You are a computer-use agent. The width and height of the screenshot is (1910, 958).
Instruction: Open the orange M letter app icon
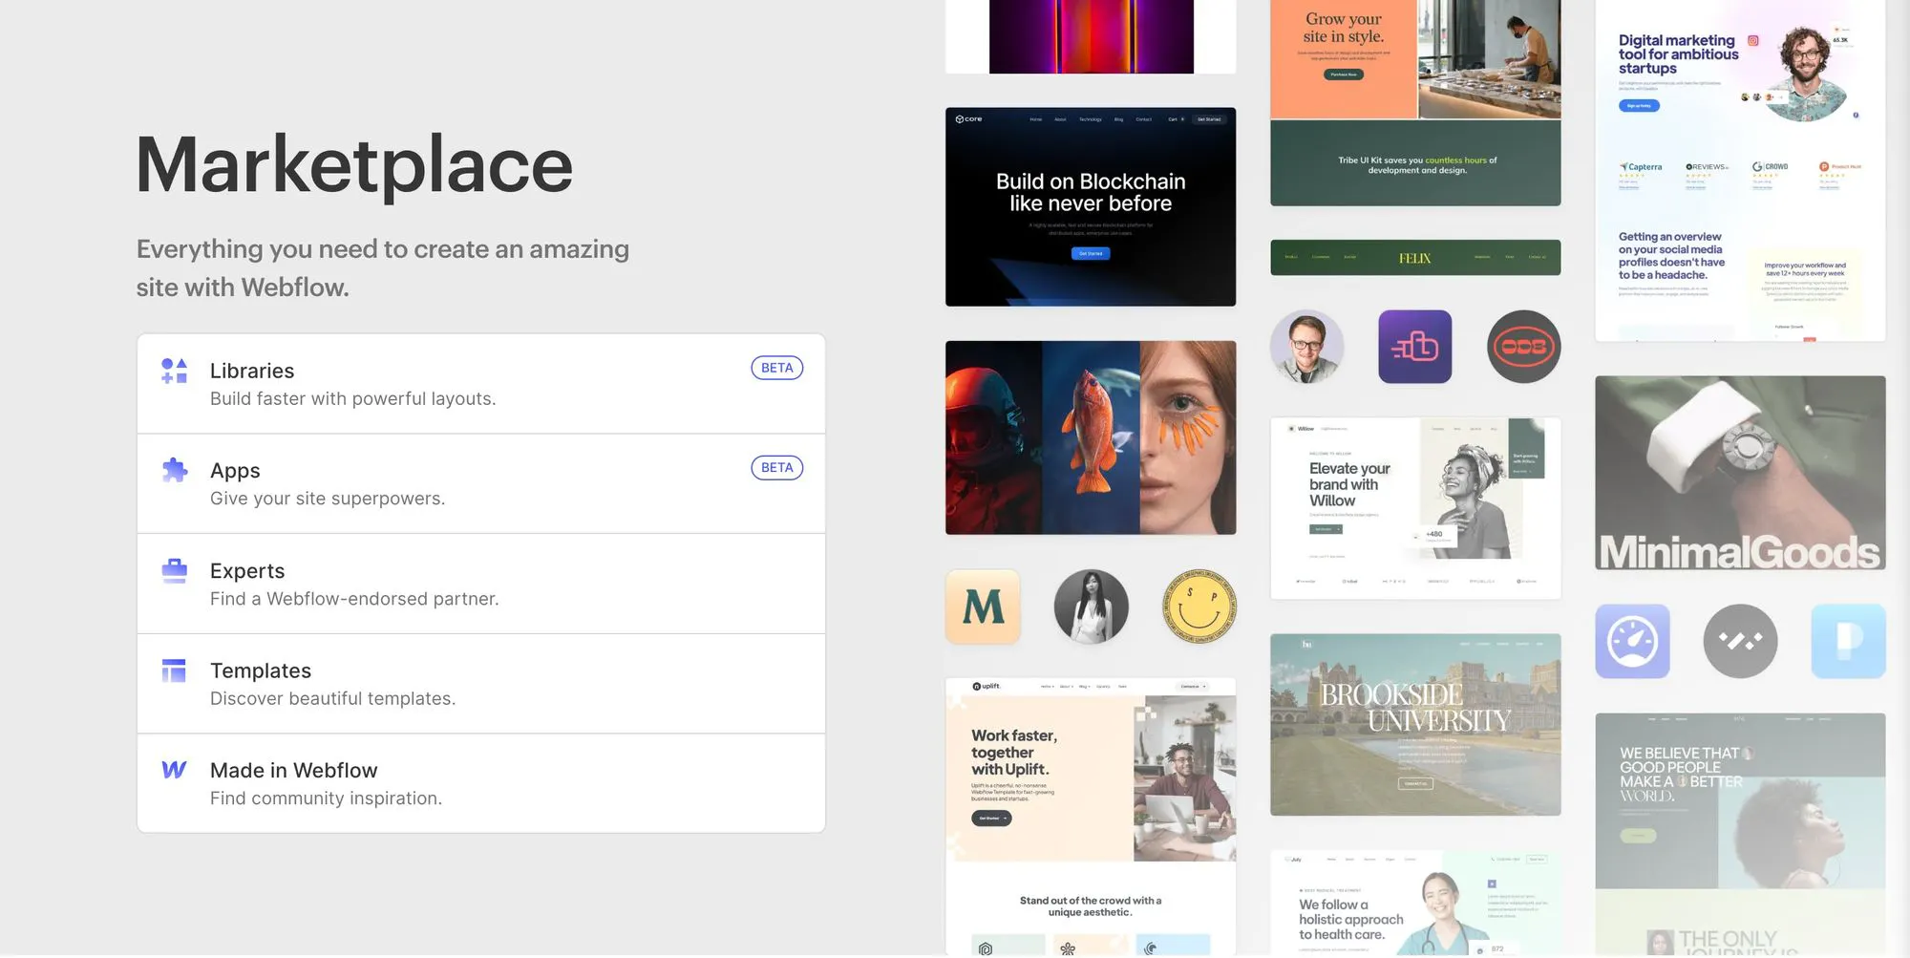(x=983, y=607)
